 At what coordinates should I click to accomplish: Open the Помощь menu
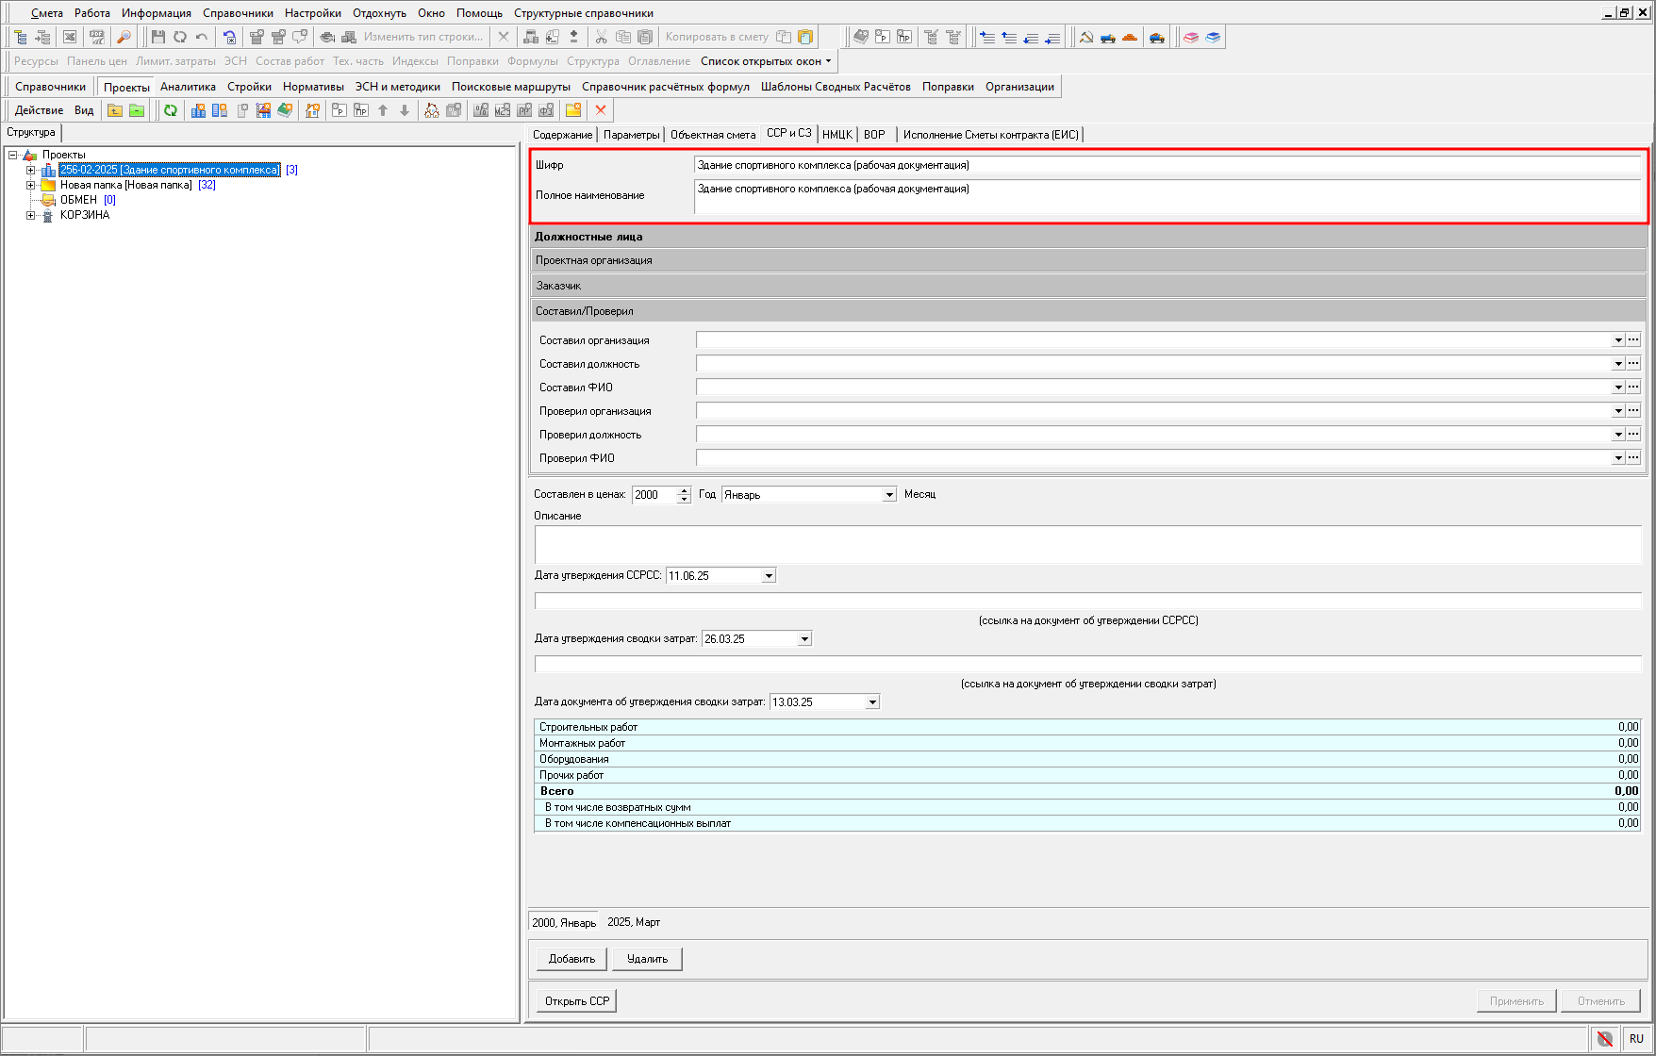pos(479,13)
